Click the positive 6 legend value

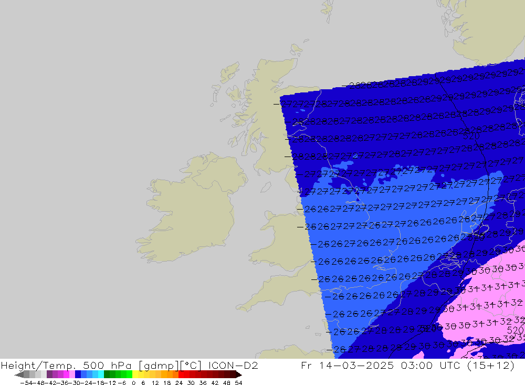coord(143,383)
